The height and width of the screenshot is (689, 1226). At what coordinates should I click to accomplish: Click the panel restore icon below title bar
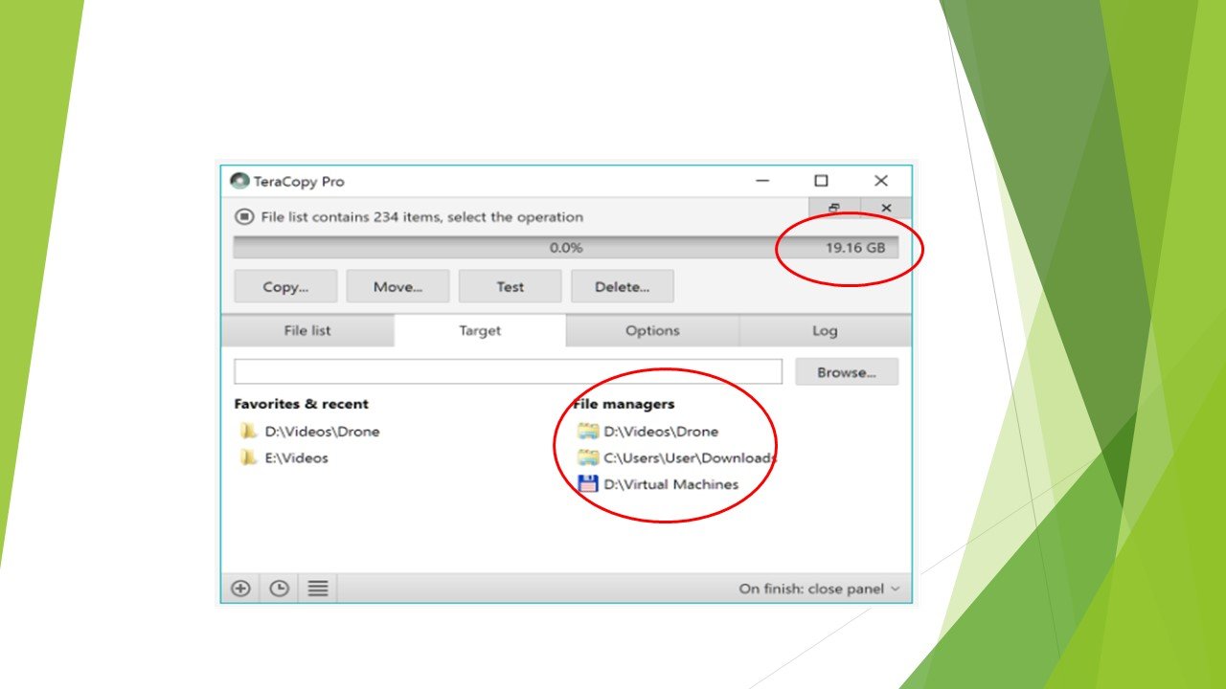[x=833, y=208]
